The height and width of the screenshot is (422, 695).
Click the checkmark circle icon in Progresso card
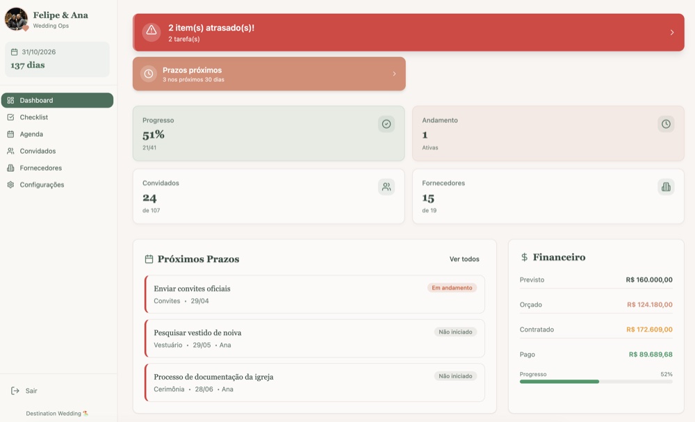tap(386, 124)
